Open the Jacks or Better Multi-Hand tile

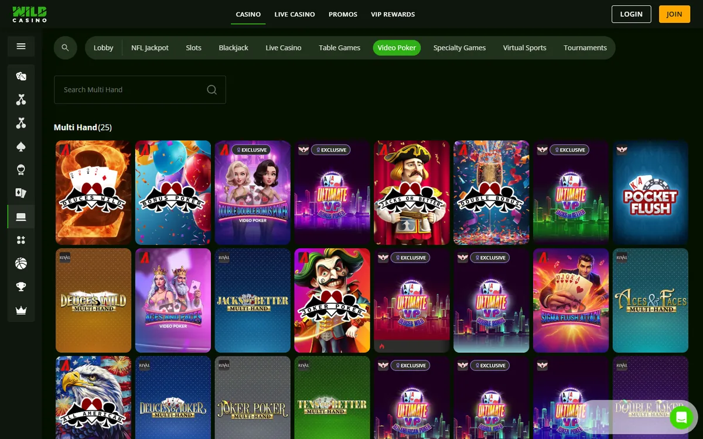pos(252,300)
